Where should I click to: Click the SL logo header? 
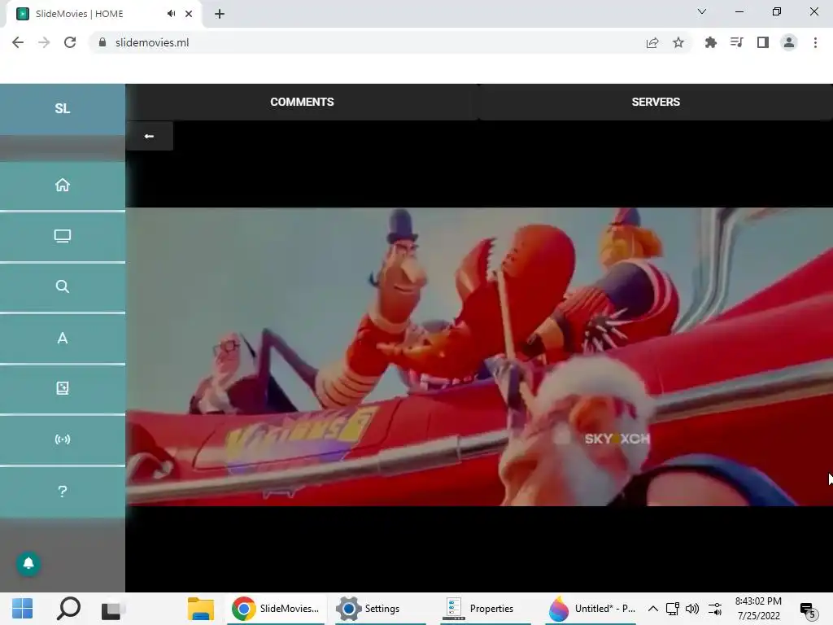(62, 108)
